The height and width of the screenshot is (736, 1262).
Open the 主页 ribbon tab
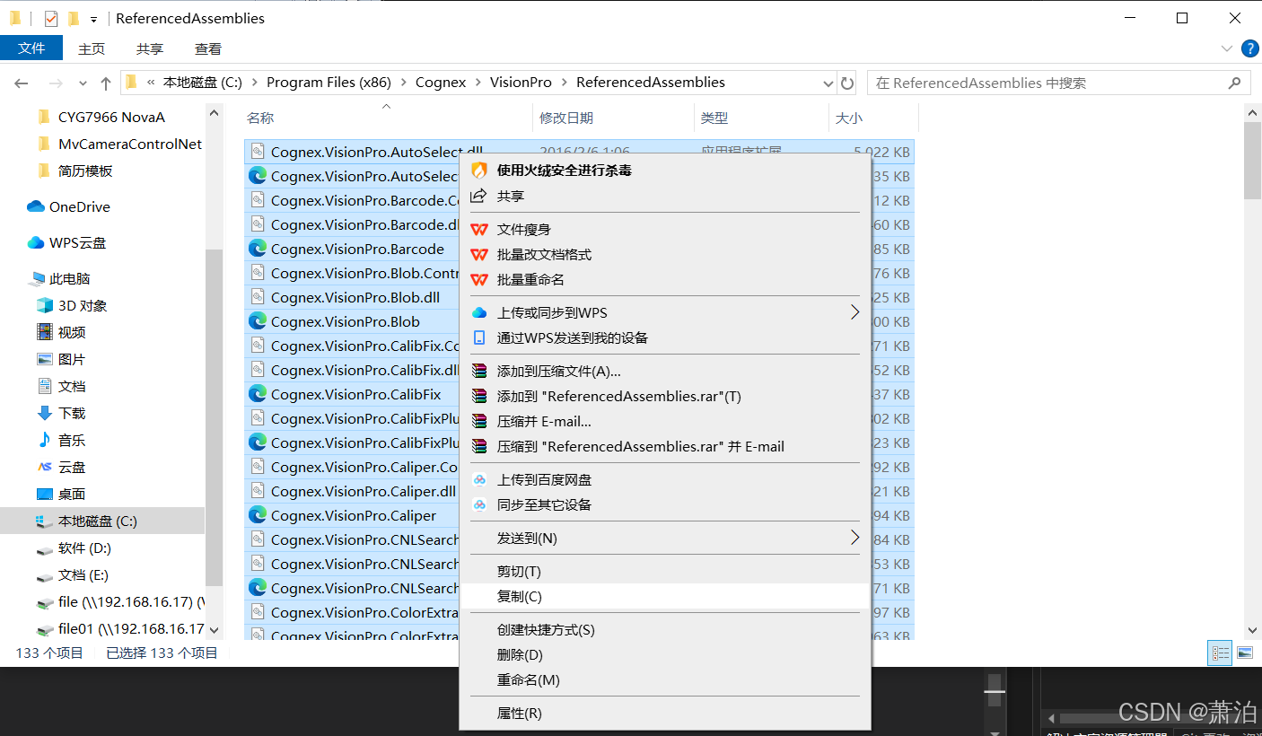pyautogui.click(x=92, y=48)
